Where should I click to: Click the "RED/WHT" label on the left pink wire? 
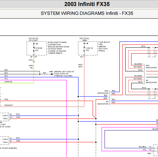(9, 105)
